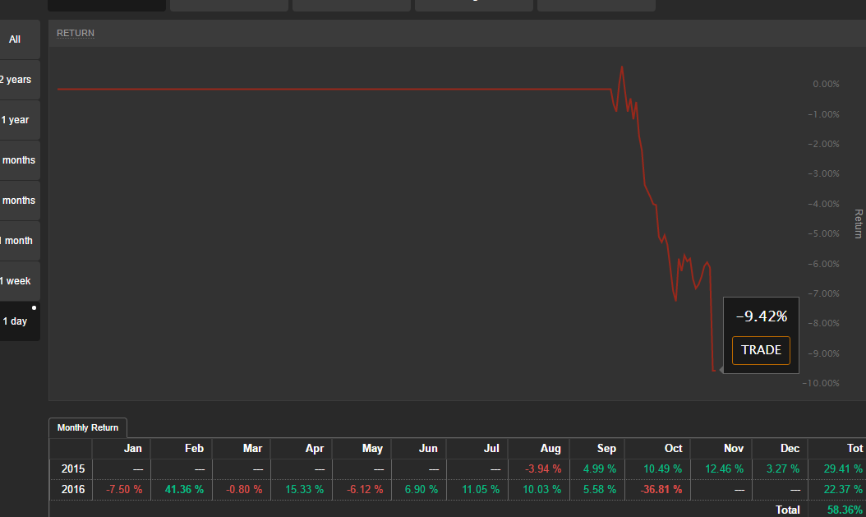Click the -9.42% tooltip value
The width and height of the screenshot is (866, 517).
click(x=761, y=316)
